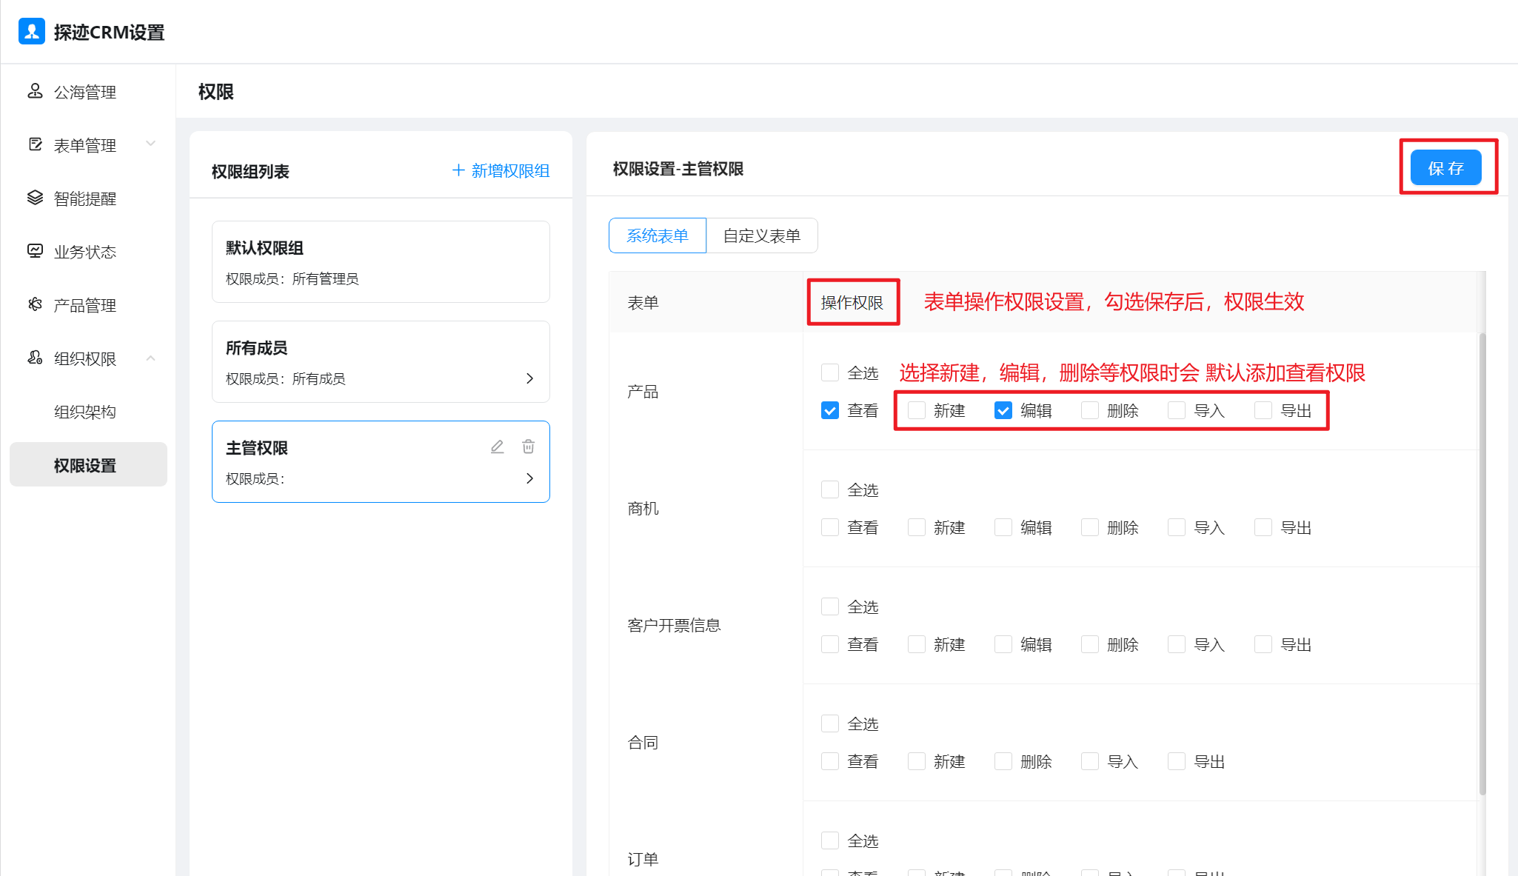Delete 主管权限 group with trash icon
This screenshot has width=1518, height=876.
tap(528, 447)
